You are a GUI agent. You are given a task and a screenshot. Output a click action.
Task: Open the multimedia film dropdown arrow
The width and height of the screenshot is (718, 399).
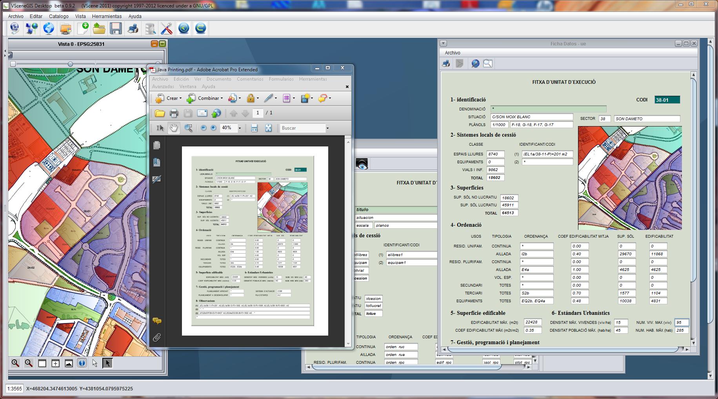click(312, 98)
